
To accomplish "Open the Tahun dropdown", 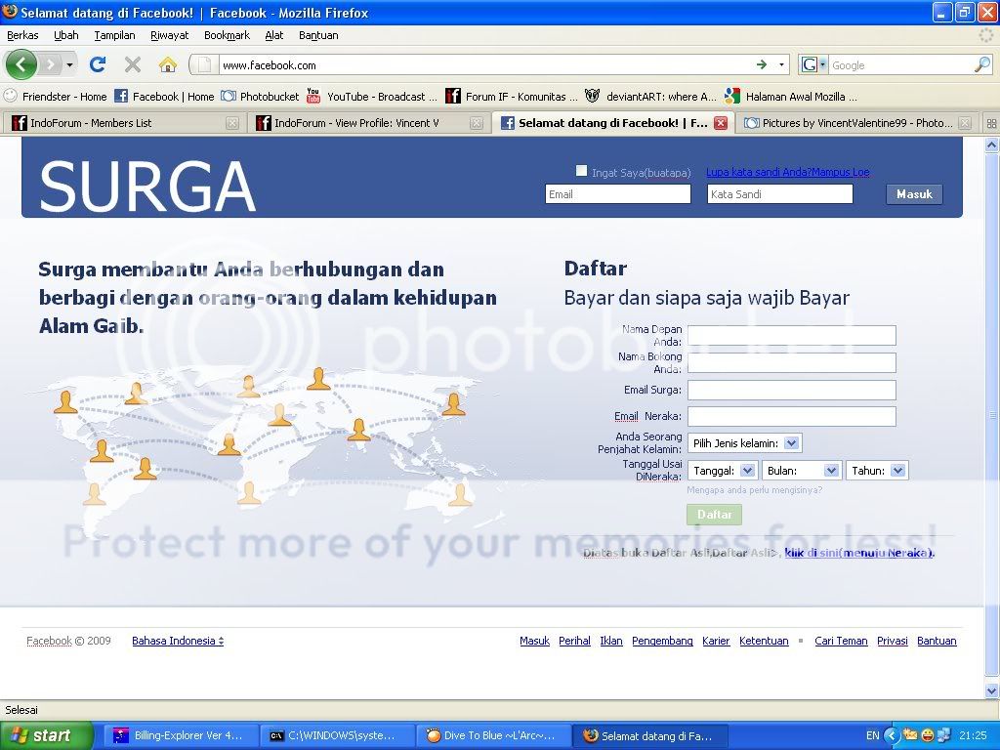I will tap(877, 471).
